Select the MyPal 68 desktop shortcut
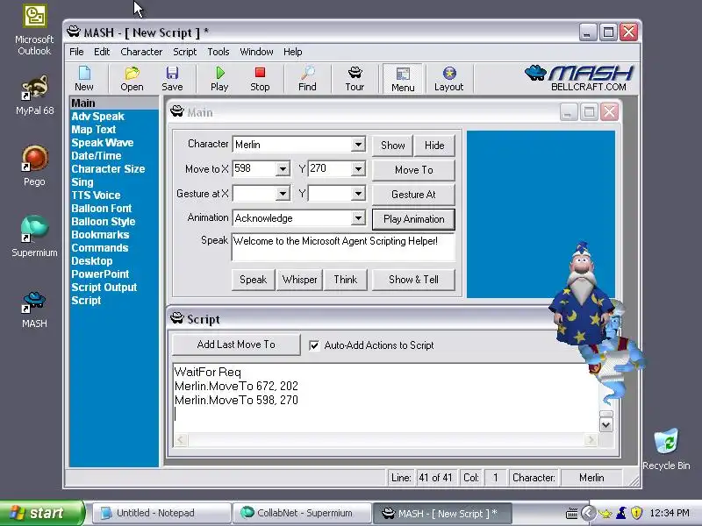The height and width of the screenshot is (526, 702). click(x=34, y=96)
